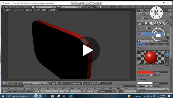Screen dimensions: 173x98
Task: Toggle the timeline lock time range icon
Action: pyautogui.click(x=38, y=91)
